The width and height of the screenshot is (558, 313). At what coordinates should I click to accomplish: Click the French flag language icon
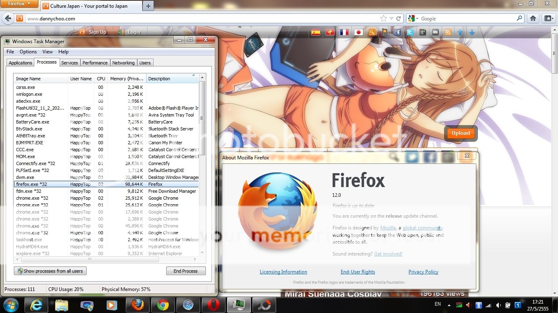point(344,32)
